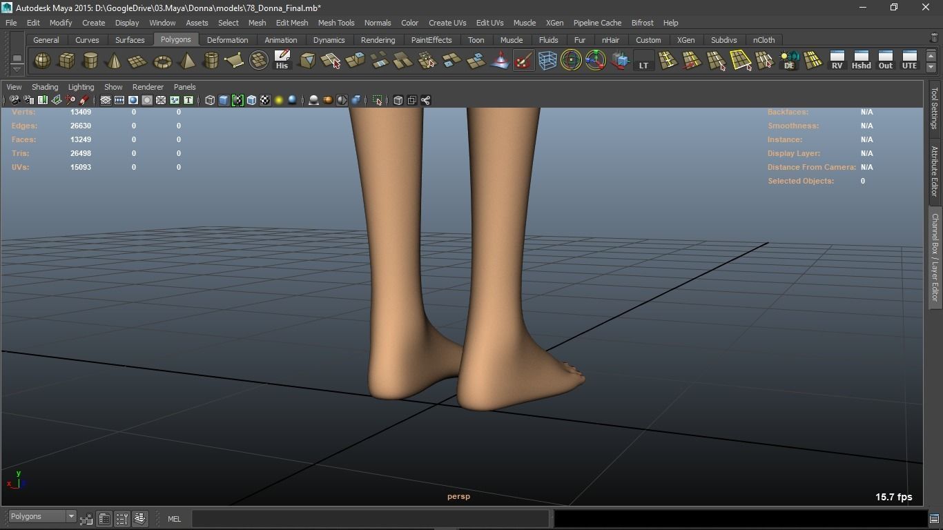
Task: Open the Create UVs menu
Action: 447,23
